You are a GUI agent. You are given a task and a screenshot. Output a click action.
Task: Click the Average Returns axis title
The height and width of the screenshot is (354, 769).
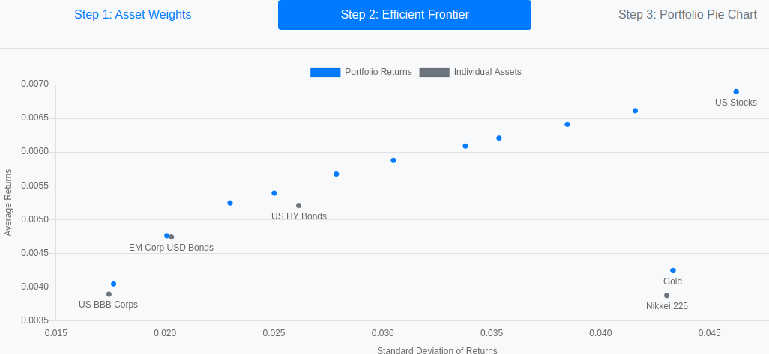[x=7, y=203]
